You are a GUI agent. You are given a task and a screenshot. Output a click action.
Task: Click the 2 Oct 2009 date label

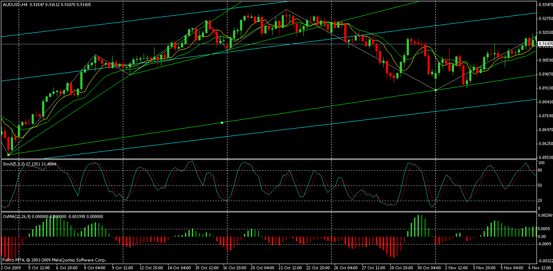pyautogui.click(x=11, y=268)
